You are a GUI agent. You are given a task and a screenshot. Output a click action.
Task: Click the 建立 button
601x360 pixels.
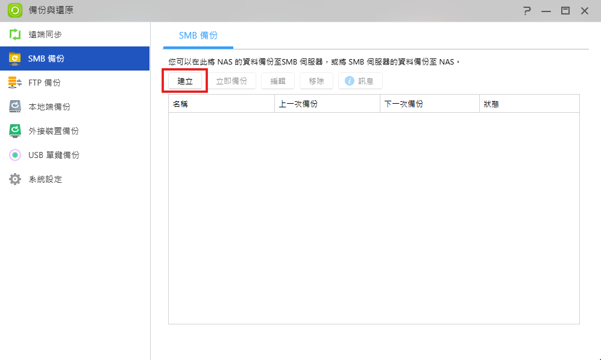tap(185, 81)
